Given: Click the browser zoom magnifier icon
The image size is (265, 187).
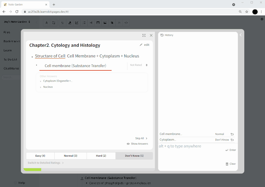Looking at the screenshot, I should pyautogui.click(x=240, y=12).
